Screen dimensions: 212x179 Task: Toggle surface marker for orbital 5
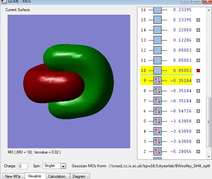[x=198, y=121]
